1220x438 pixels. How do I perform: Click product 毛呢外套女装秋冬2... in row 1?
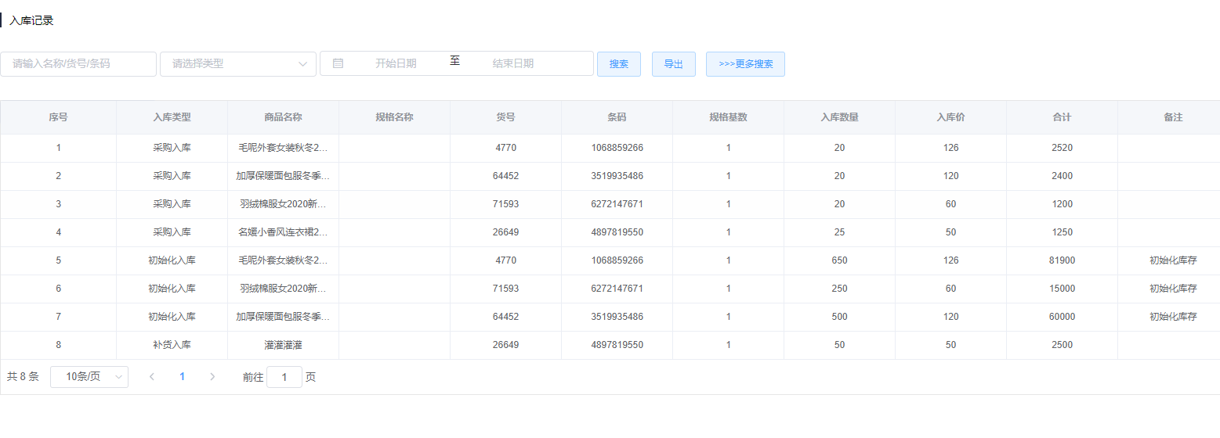click(x=284, y=148)
